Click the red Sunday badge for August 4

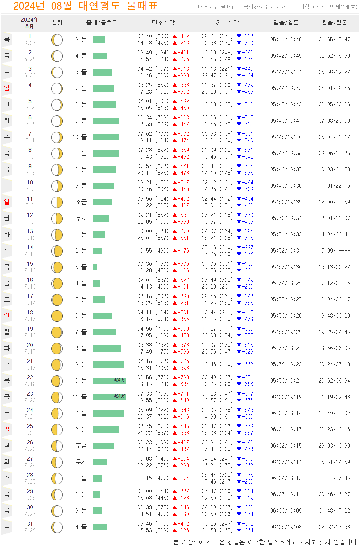(x=7, y=89)
